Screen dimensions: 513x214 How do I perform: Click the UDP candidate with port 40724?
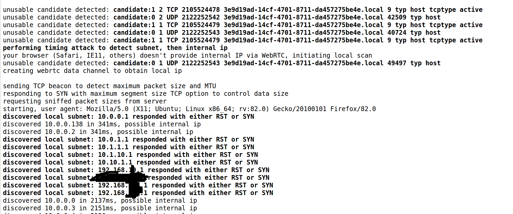click(222, 33)
